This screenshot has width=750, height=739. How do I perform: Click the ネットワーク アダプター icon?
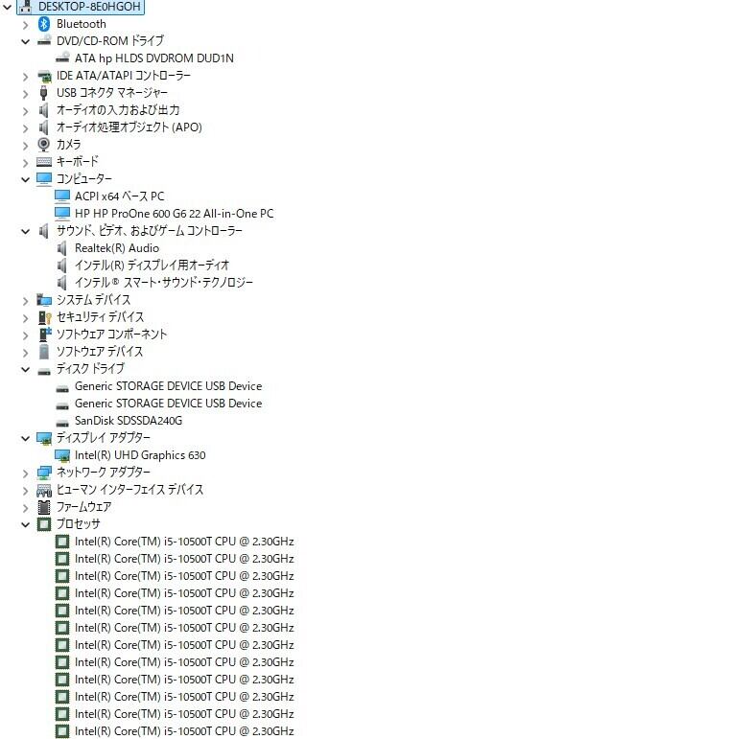pyautogui.click(x=44, y=473)
